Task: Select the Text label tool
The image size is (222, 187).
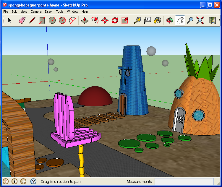Action: click(148, 20)
